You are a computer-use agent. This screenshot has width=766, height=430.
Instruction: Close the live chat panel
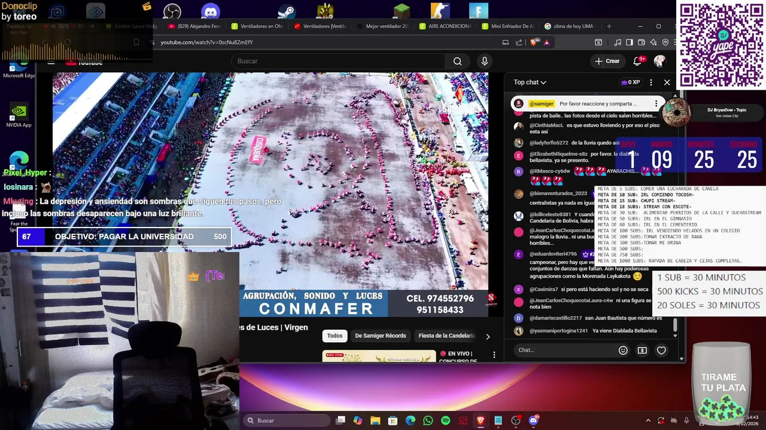click(667, 82)
